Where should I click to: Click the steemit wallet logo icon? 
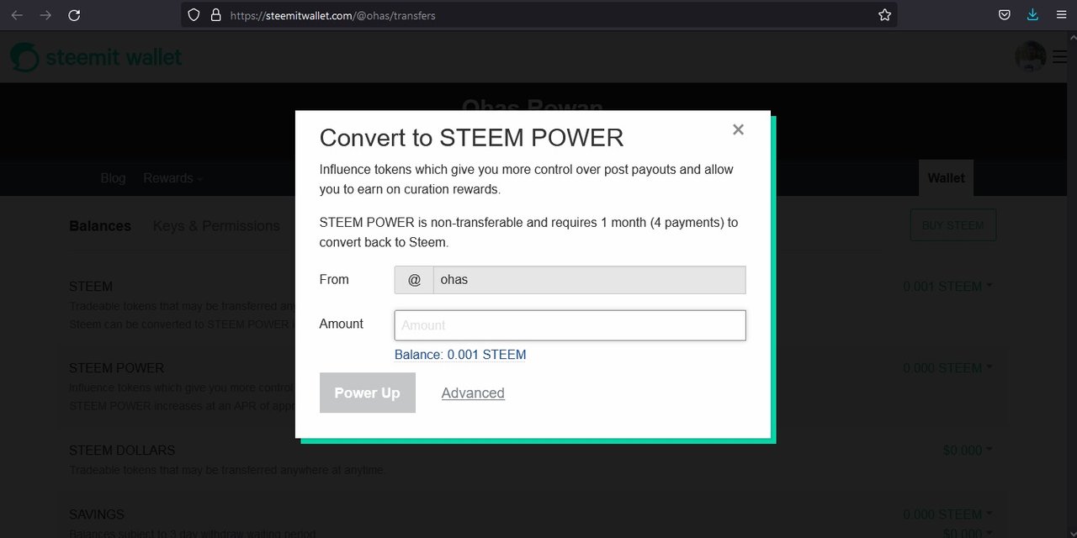click(x=24, y=57)
